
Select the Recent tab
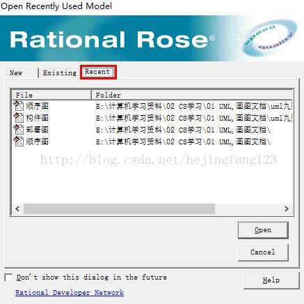point(98,72)
